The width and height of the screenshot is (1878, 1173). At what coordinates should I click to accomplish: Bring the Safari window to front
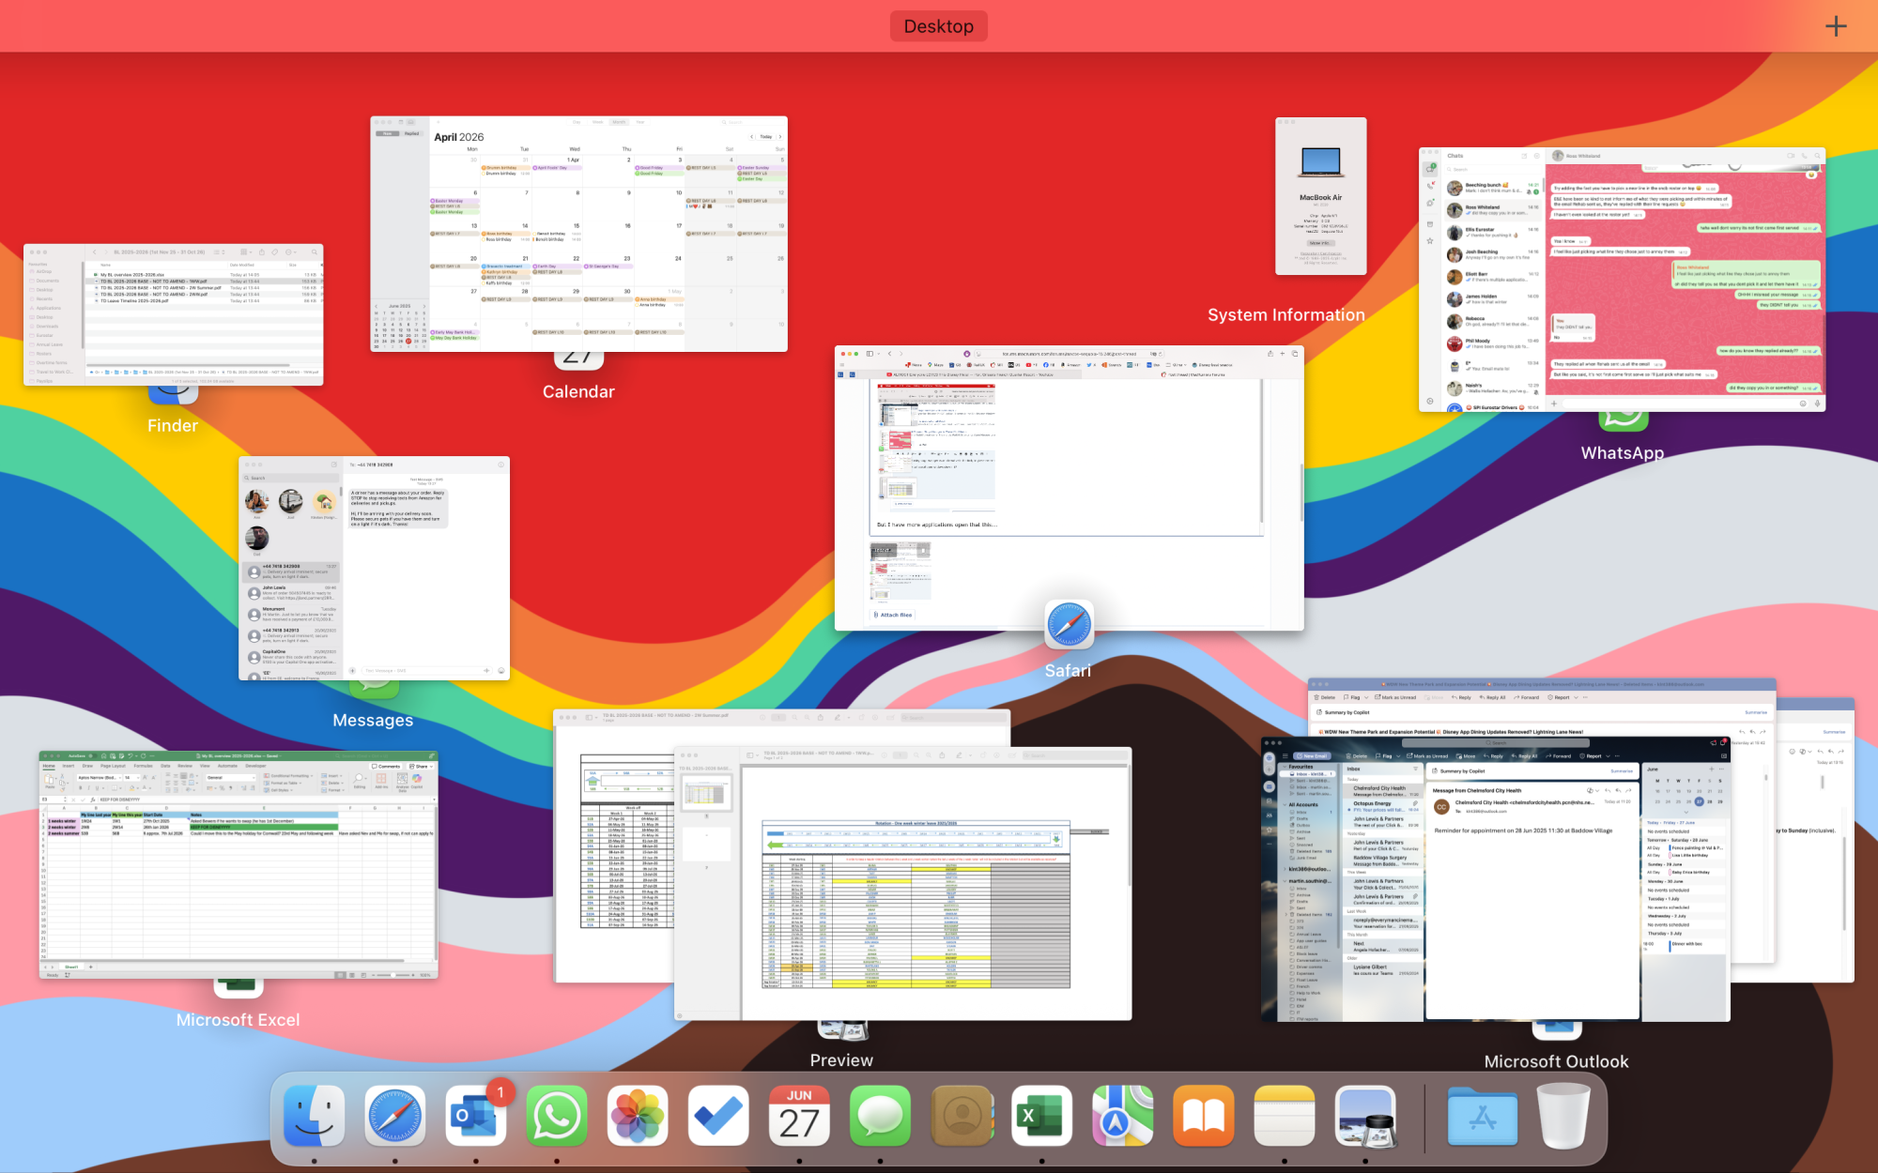pos(1069,488)
